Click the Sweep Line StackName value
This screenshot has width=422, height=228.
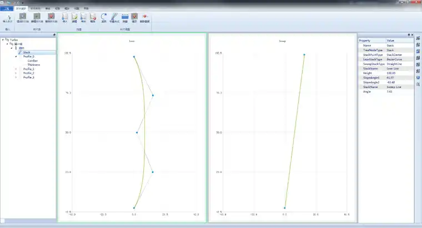point(394,87)
